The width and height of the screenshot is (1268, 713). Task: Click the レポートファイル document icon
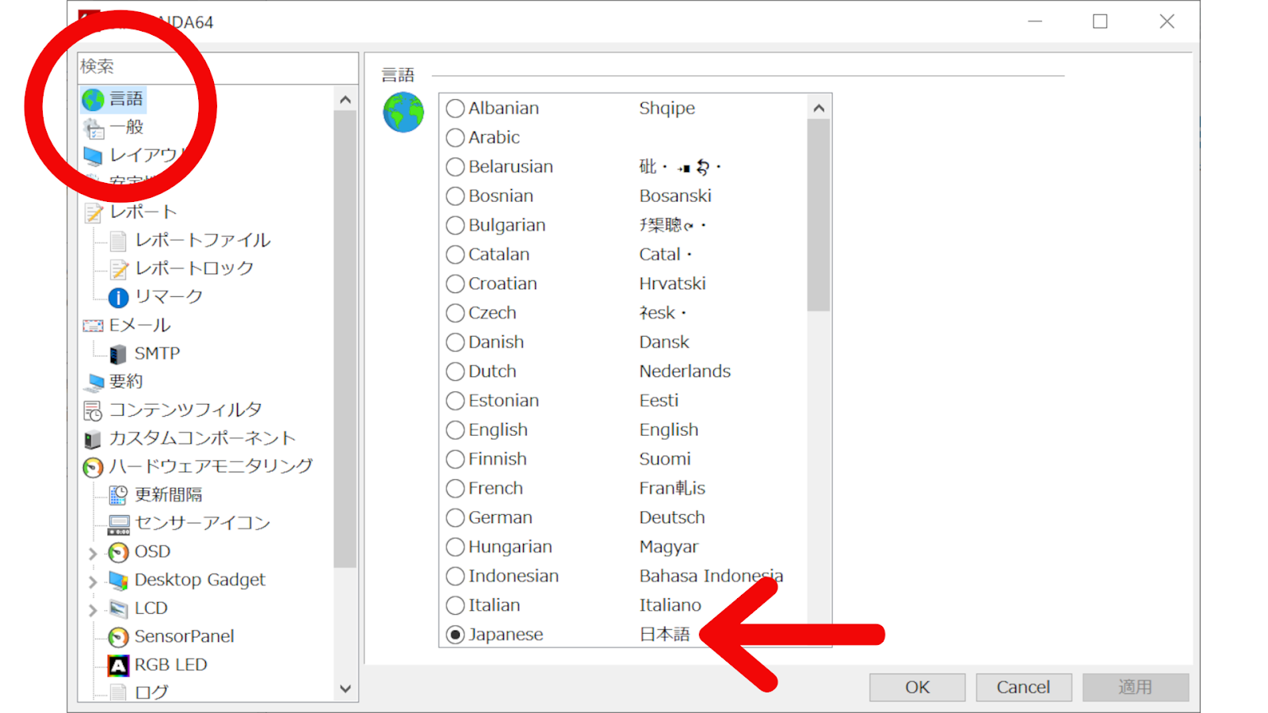[118, 241]
